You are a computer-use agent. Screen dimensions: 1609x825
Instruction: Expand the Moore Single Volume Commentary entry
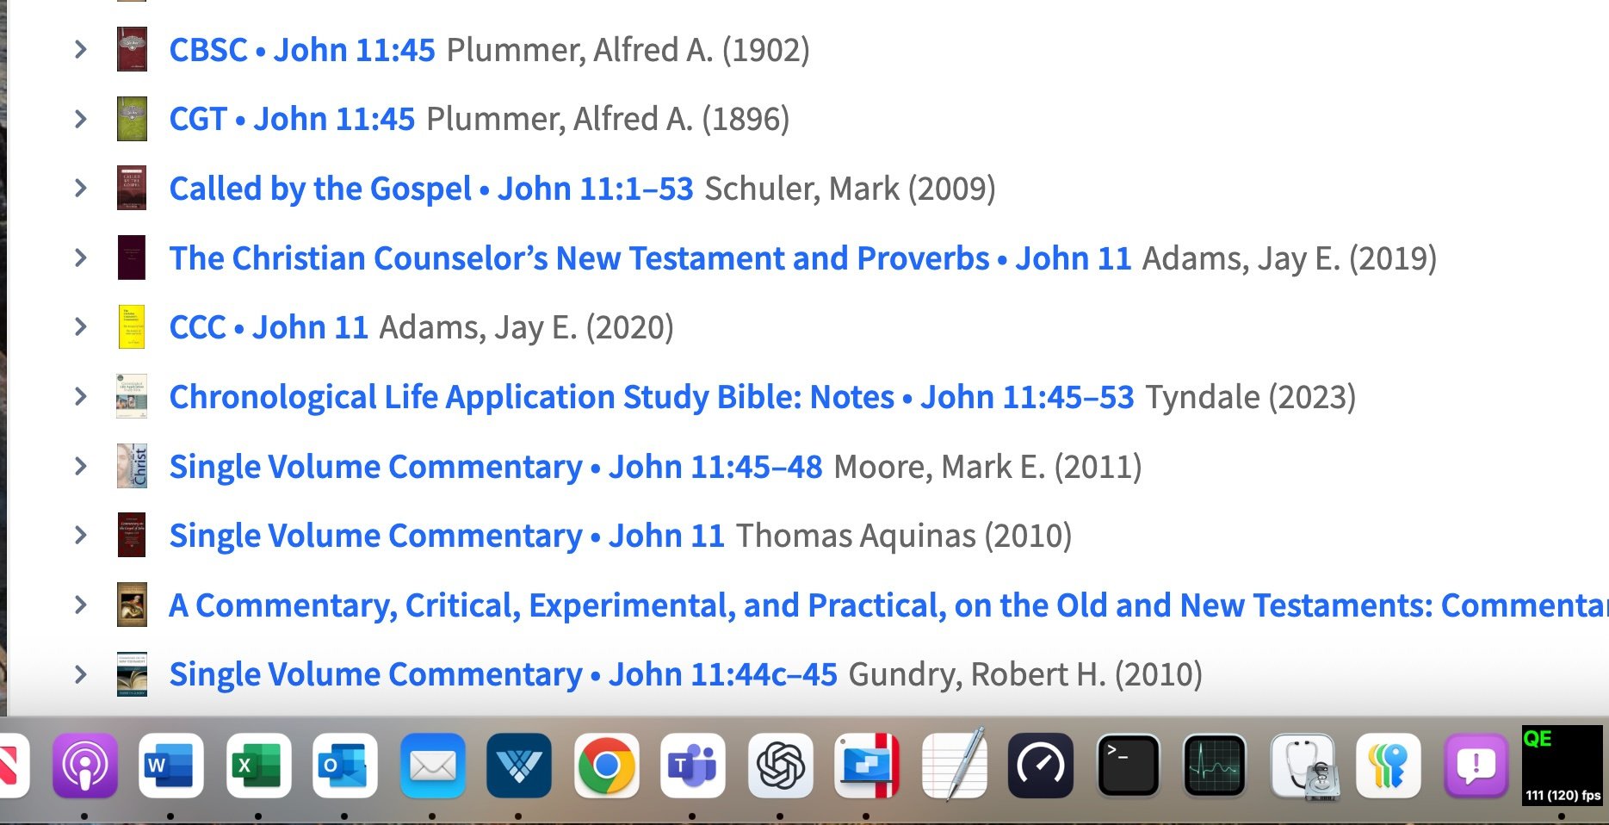[81, 466]
